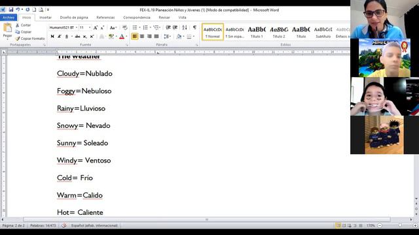This screenshot has width=419, height=235.
Task: Click the shading paint bucket icon
Action: coord(179,37)
